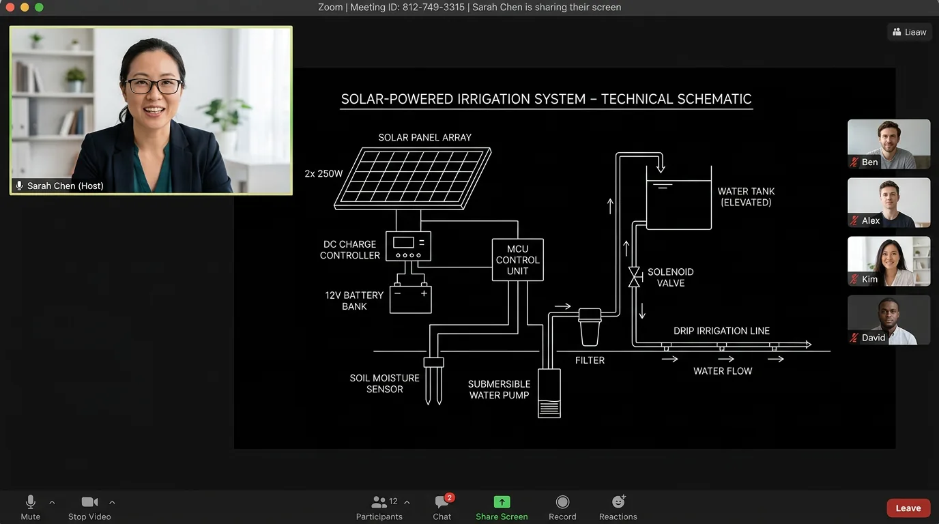Click the 'FILTER' label
Image resolution: width=939 pixels, height=524 pixels.
590,360
